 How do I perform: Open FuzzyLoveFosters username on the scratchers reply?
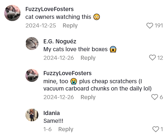coord(67,73)
